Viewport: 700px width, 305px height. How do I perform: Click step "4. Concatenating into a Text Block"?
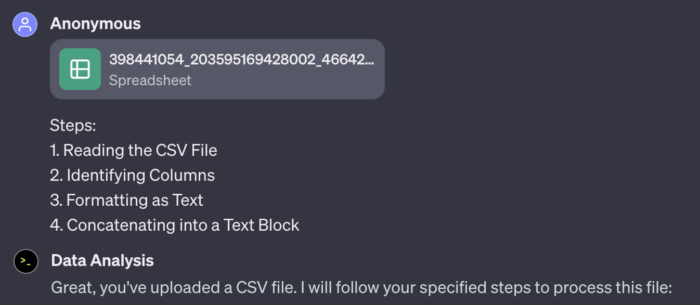coord(175,225)
